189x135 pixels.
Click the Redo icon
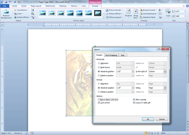(x=15, y=2)
